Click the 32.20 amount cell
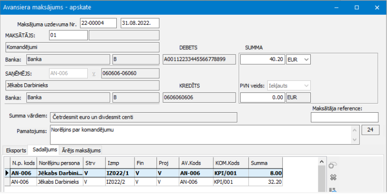387x194 pixels. tap(265, 182)
